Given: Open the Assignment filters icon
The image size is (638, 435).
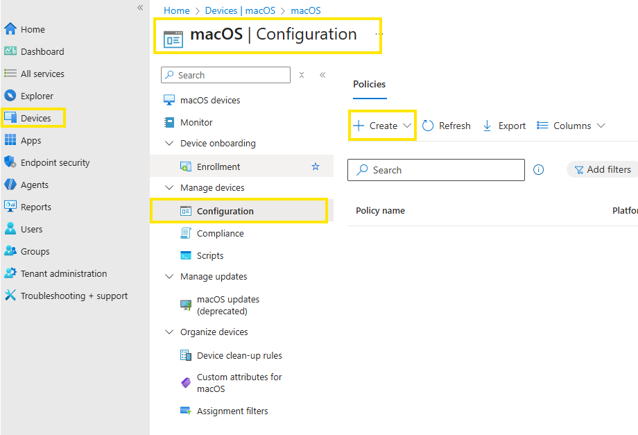Looking at the screenshot, I should pyautogui.click(x=186, y=411).
